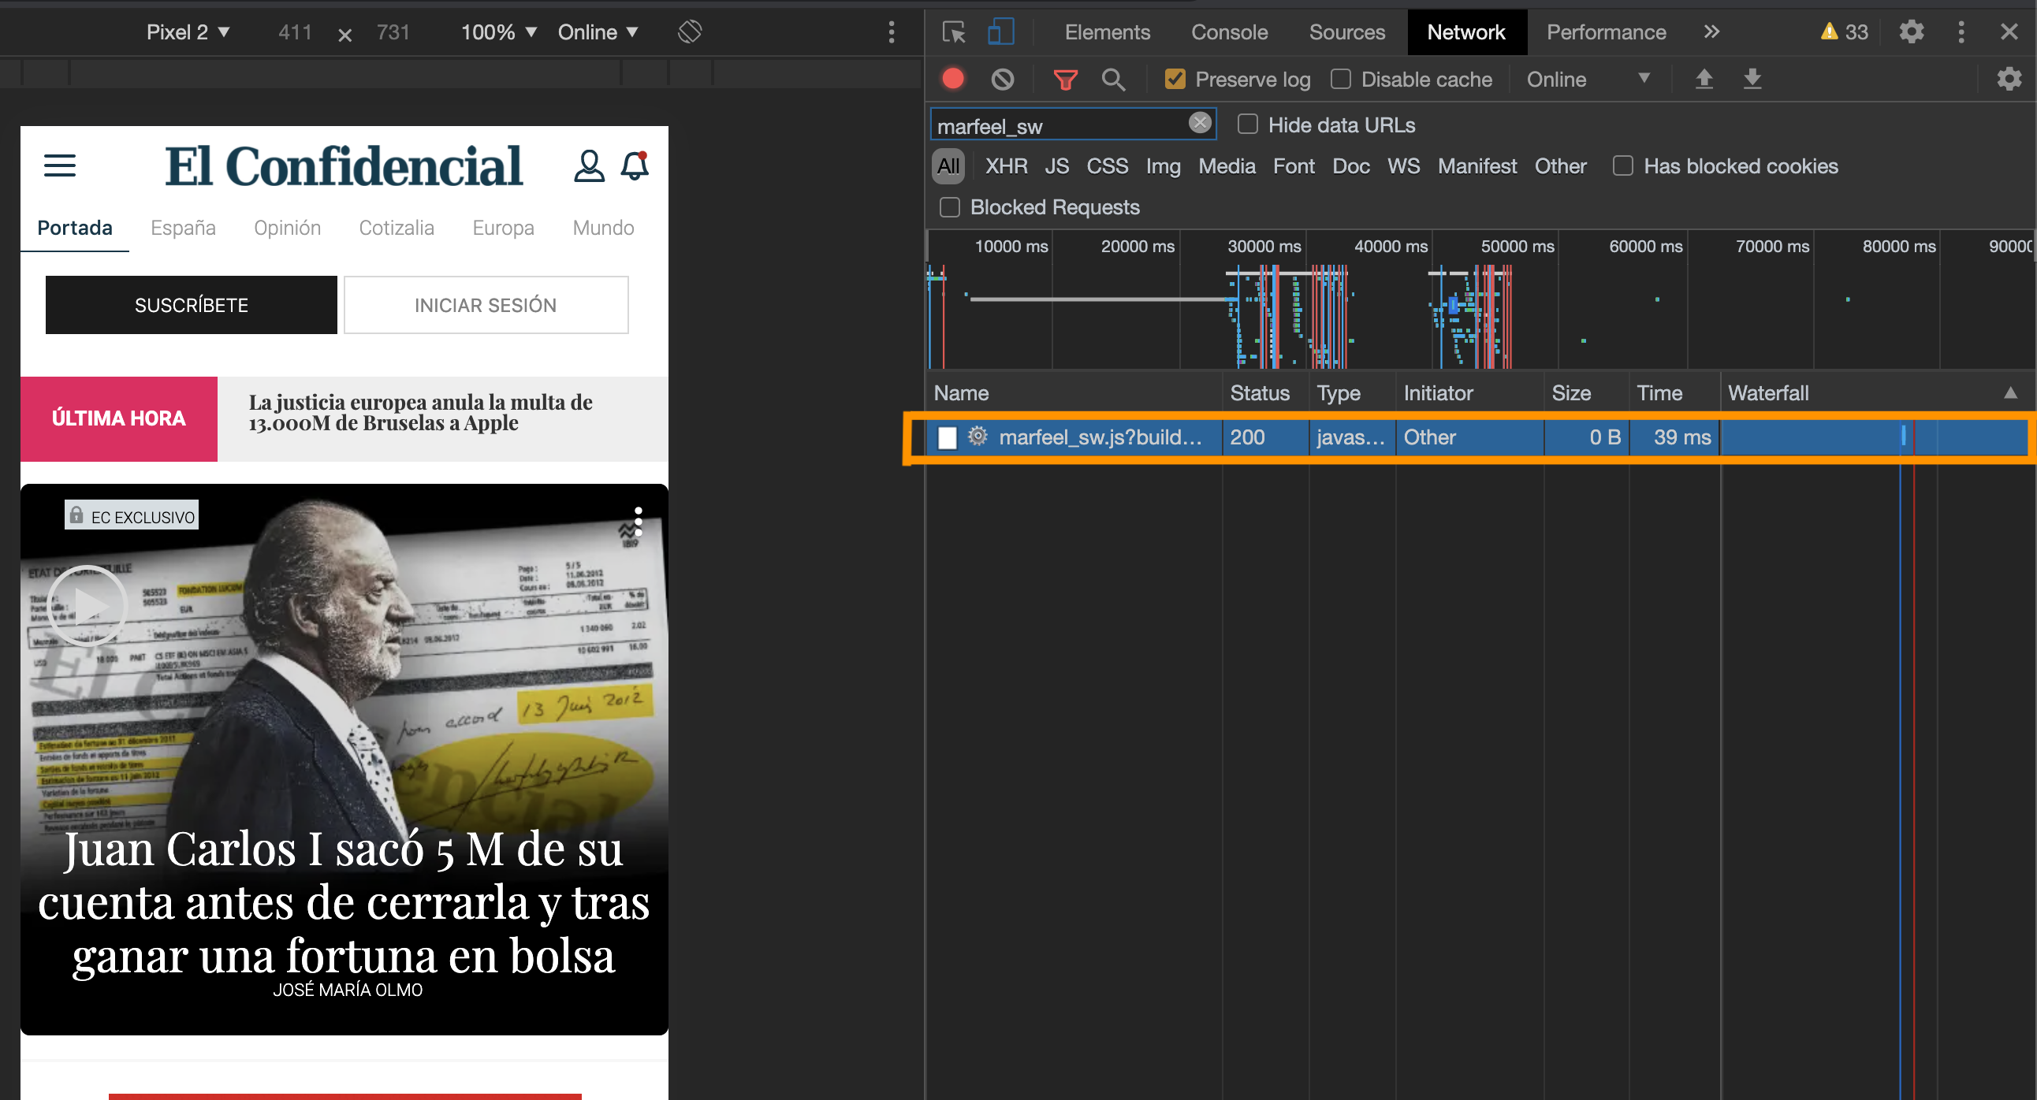Toggle the Preserve log checkbox

tap(1174, 79)
